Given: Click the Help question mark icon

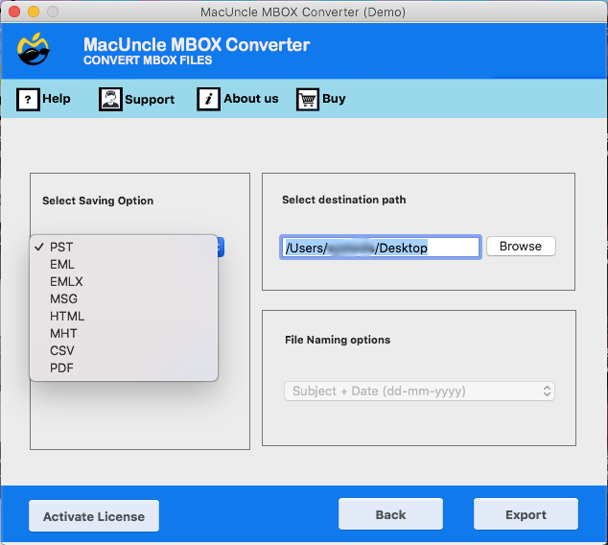Looking at the screenshot, I should click(28, 99).
